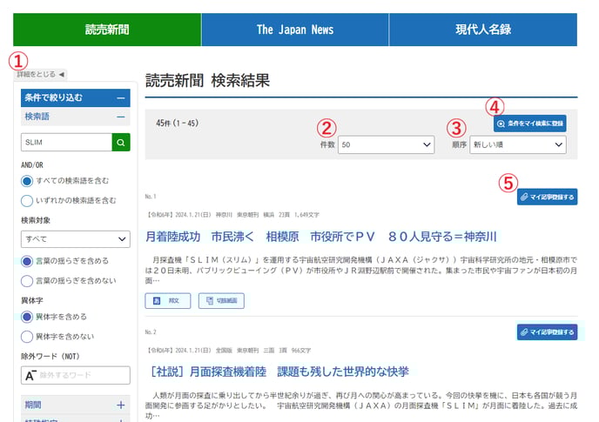The height and width of the screenshot is (422, 599).
Task: Select すべての検索語を含む radio option
Action: pyautogui.click(x=27, y=181)
